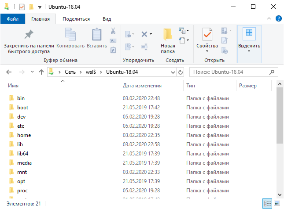Viewport: 284px width, 209px height.
Task: Select the bin folder
Action: pyautogui.click(x=21, y=98)
